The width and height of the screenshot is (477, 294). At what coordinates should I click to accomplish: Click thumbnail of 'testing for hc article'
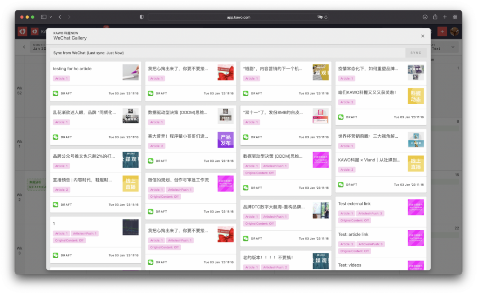tap(130, 72)
